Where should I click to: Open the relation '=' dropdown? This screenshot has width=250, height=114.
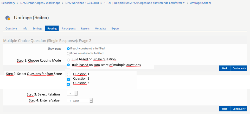[72, 93]
